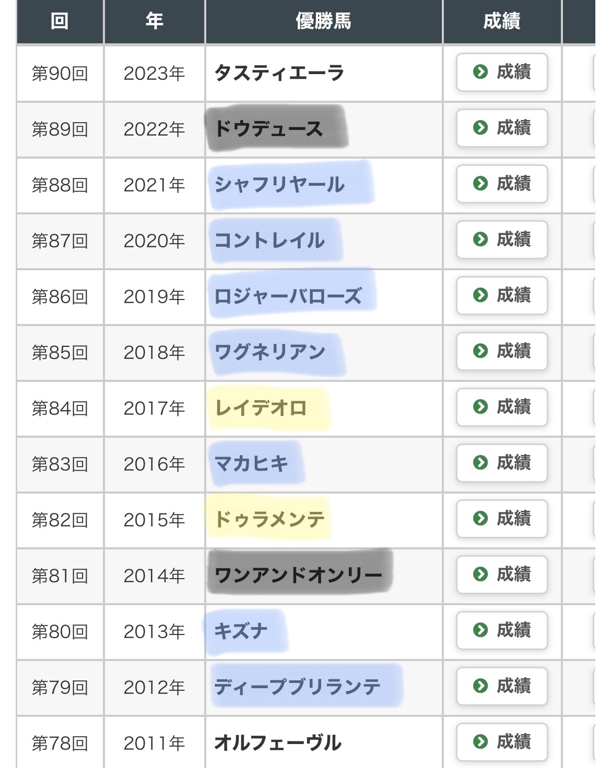
Task: Click green arrow icon in 2023 results button
Action: tap(480, 72)
